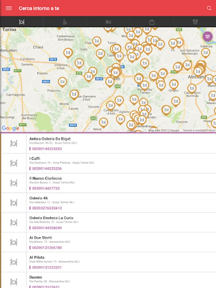Viewport: 216px width, 288px height.
Task: Open the Google logo link on map
Action: pyautogui.click(x=11, y=128)
